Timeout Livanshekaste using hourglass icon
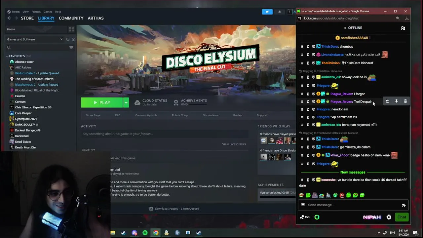 pyautogui.click(x=308, y=55)
